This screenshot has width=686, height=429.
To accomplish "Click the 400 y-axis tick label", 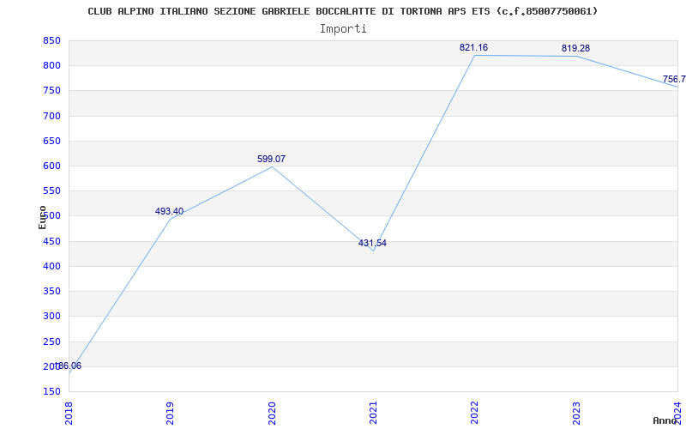I will tap(51, 266).
